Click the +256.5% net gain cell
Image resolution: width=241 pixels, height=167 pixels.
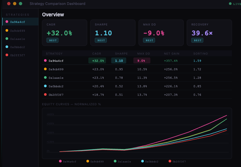(171, 78)
